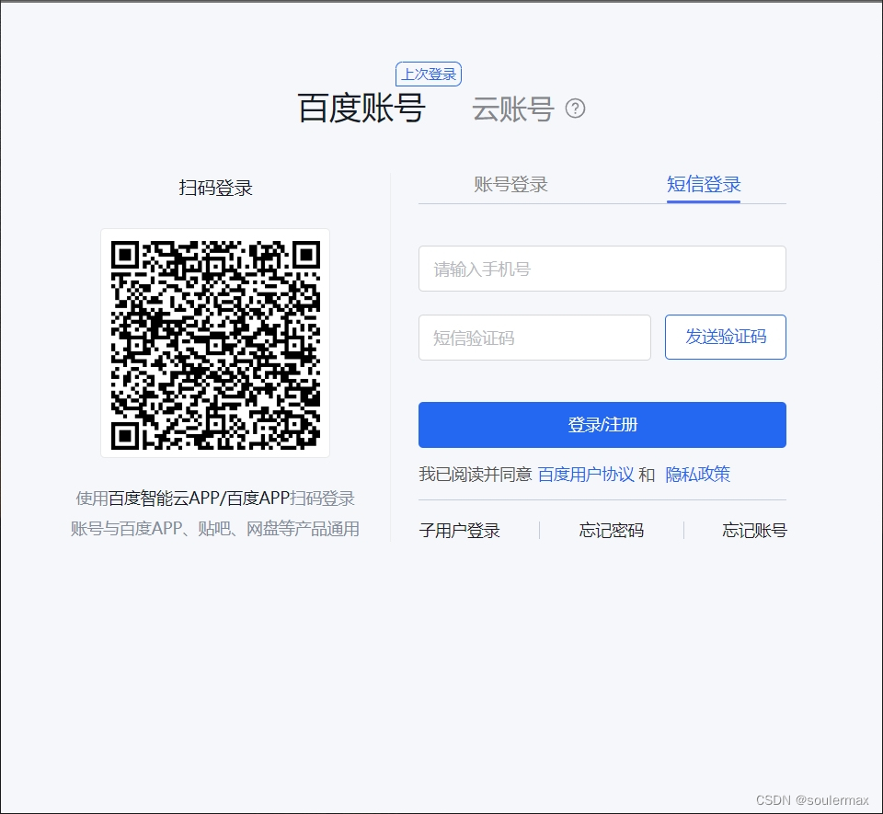Click the 登录/注册 button
Screen dimensions: 883x814
602,425
